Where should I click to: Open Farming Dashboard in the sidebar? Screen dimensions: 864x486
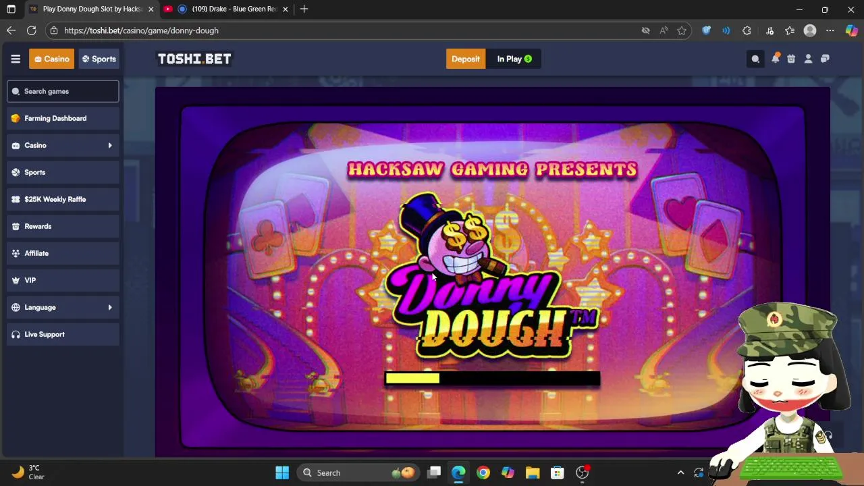click(x=63, y=118)
